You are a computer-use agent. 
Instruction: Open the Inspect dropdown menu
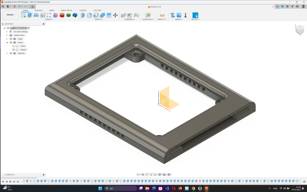click(x=162, y=20)
